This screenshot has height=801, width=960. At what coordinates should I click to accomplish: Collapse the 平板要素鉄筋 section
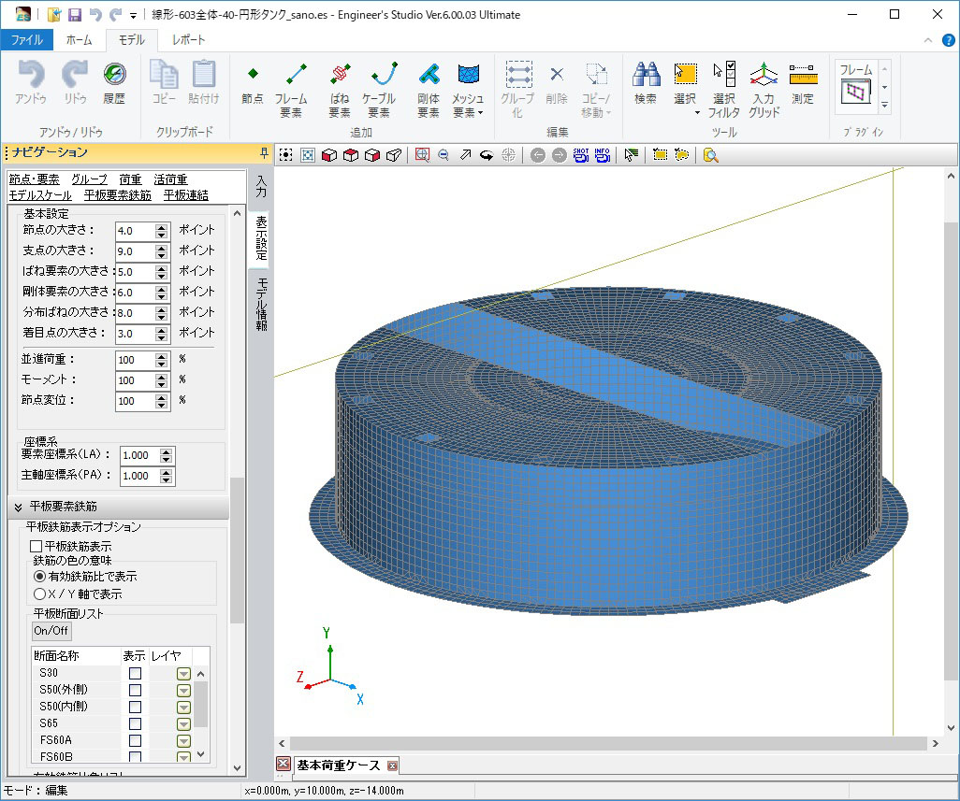(18, 507)
